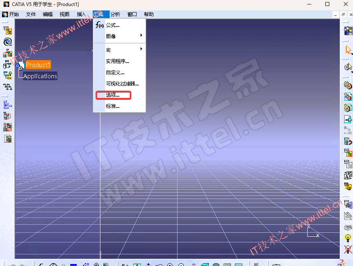Click the blue swirl tree icon in the left toolbar
The width and height of the screenshot is (353, 266).
click(8, 42)
